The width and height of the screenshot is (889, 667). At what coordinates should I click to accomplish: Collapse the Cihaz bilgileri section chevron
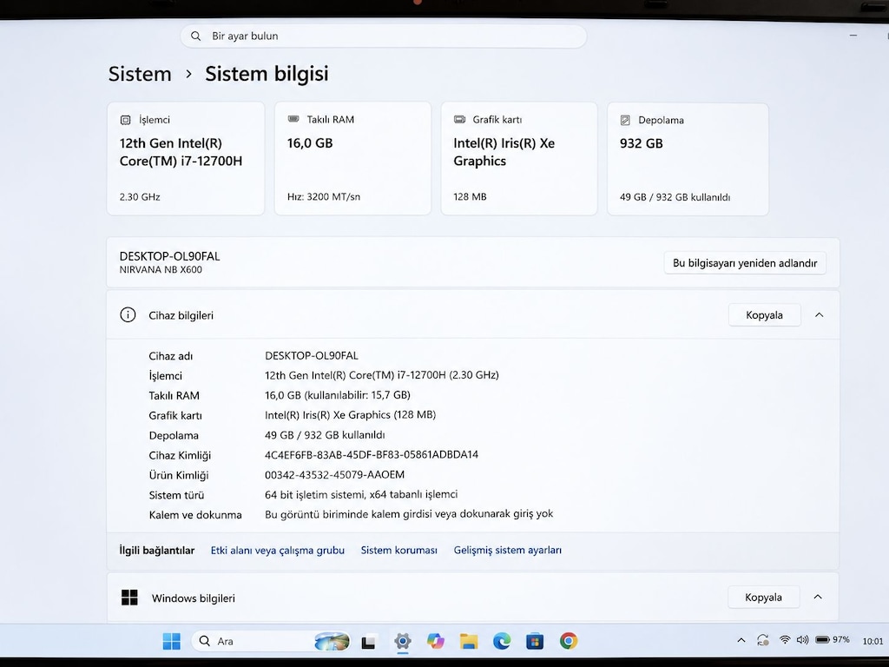820,314
